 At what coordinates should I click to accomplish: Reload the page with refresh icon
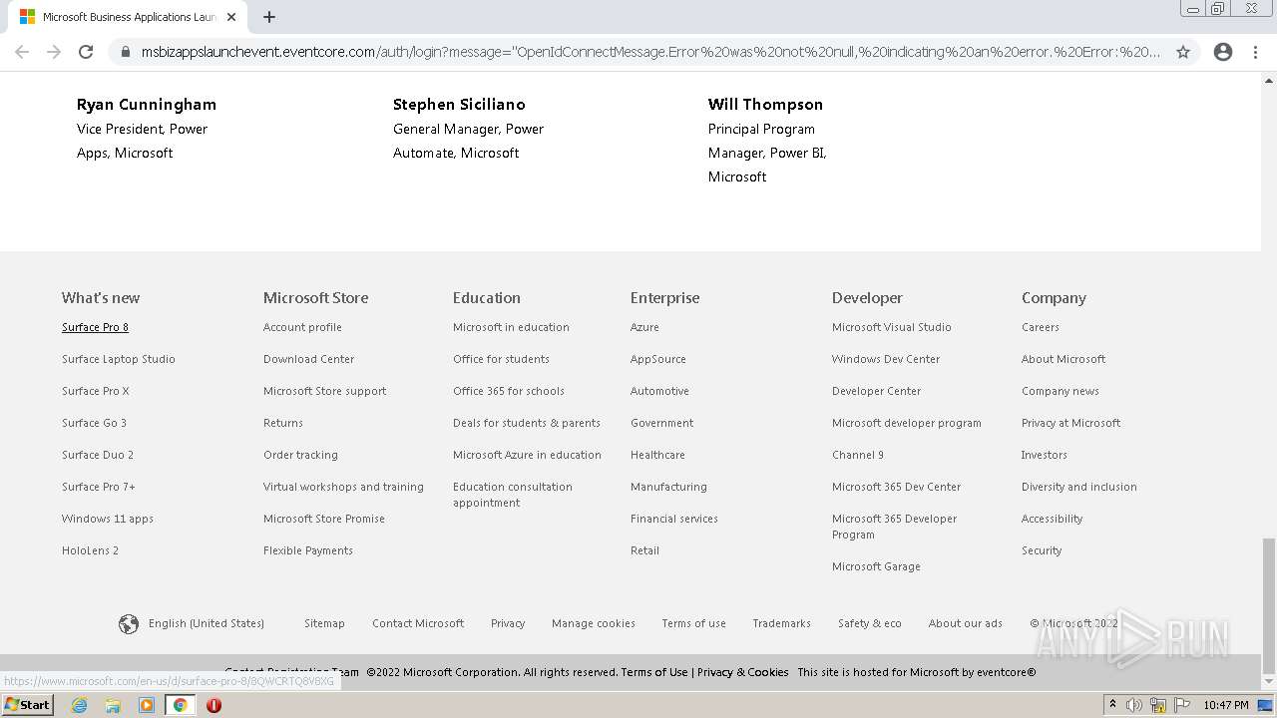(86, 52)
